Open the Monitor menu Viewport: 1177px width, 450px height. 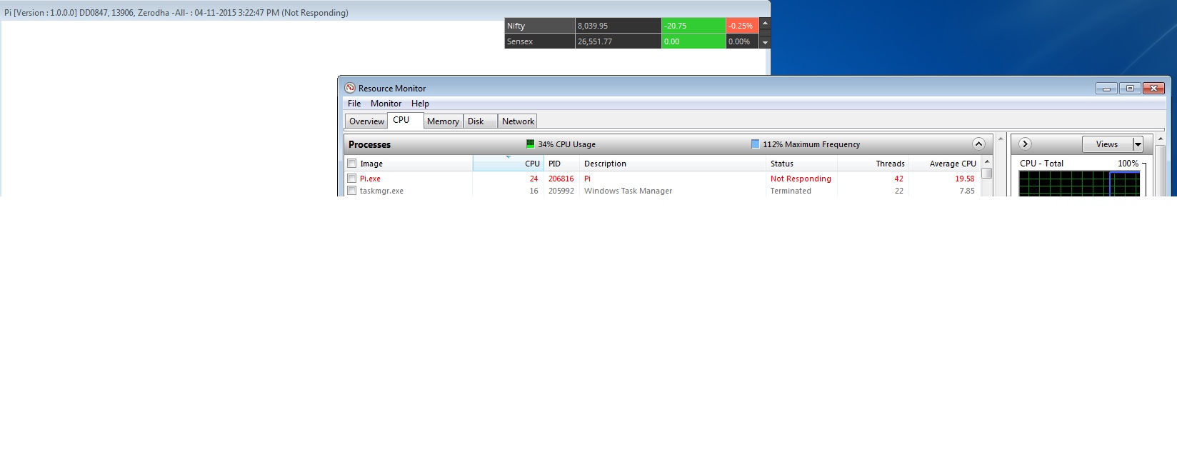386,104
